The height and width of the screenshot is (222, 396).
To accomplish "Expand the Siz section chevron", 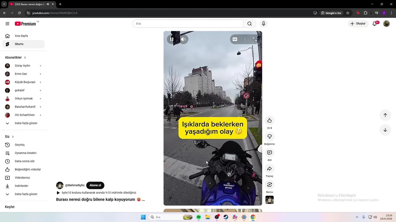I will [13, 137].
